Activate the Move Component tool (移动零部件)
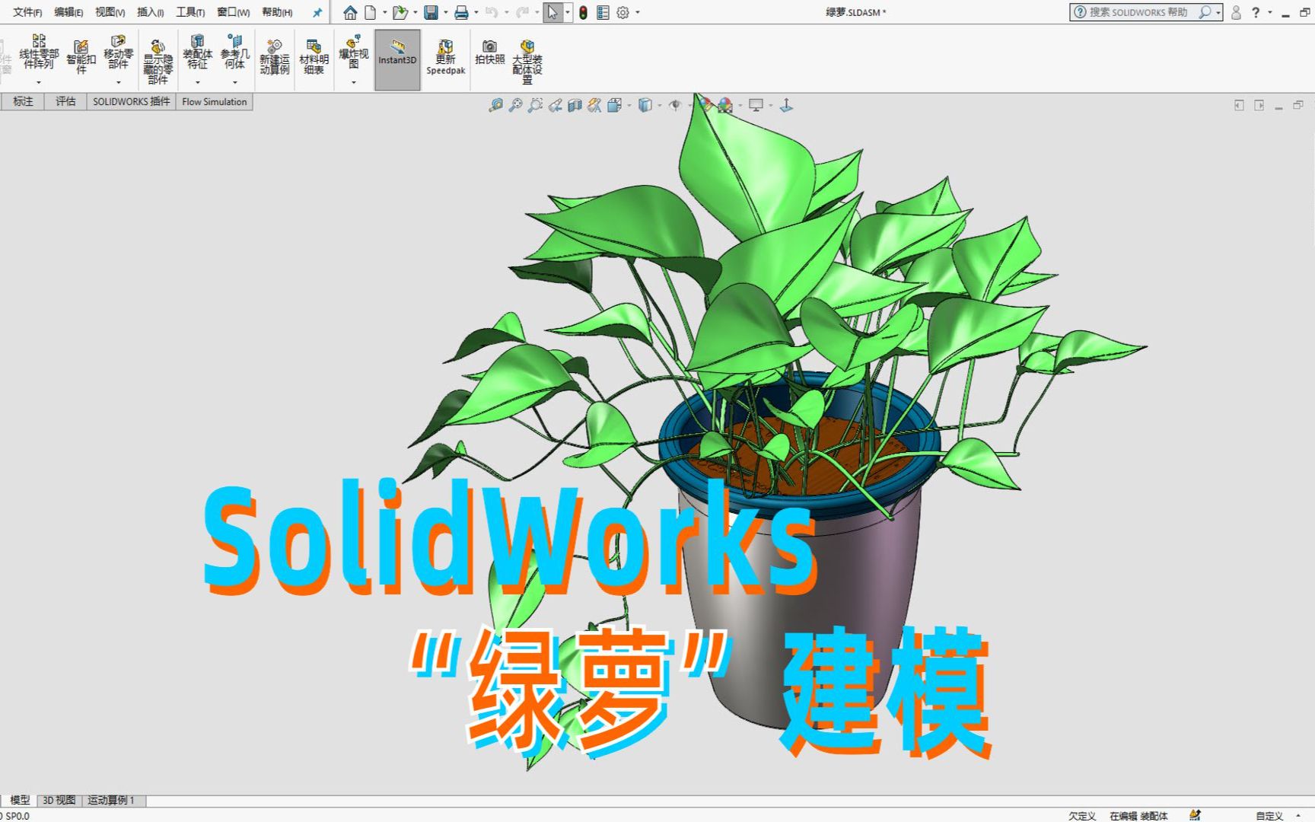The height and width of the screenshot is (822, 1315). (x=118, y=52)
